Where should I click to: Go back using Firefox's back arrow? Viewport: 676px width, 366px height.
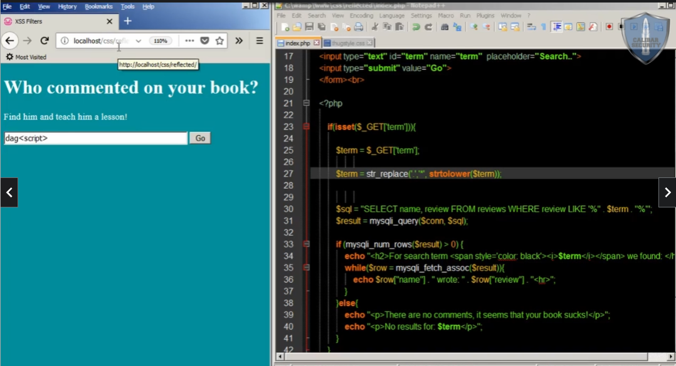[11, 41]
